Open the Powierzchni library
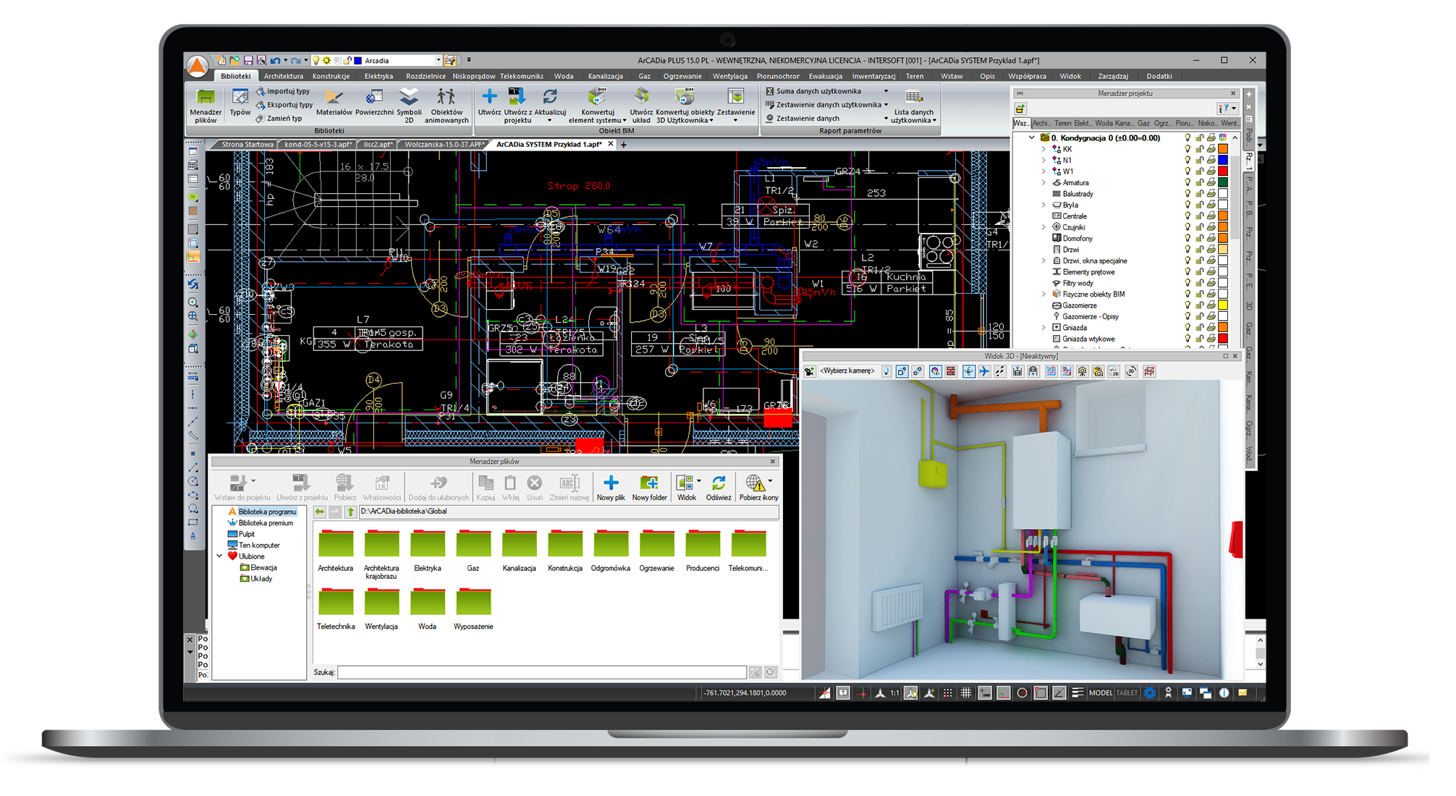 [374, 102]
